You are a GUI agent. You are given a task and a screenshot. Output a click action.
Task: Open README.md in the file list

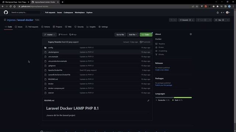(x=53, y=79)
